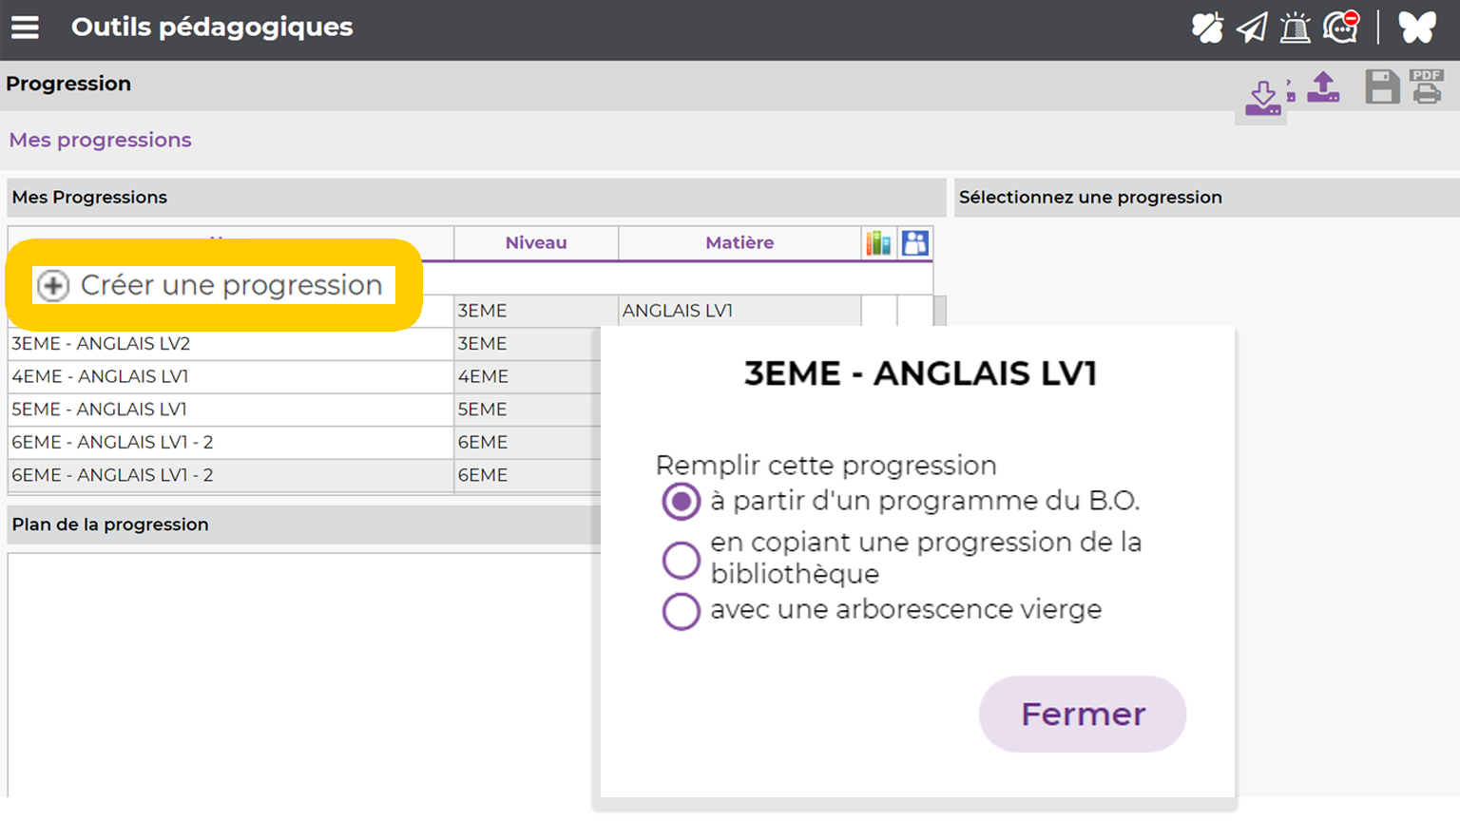Click the butterfly with flag icon
The height and width of the screenshot is (821, 1460).
[x=1207, y=28]
